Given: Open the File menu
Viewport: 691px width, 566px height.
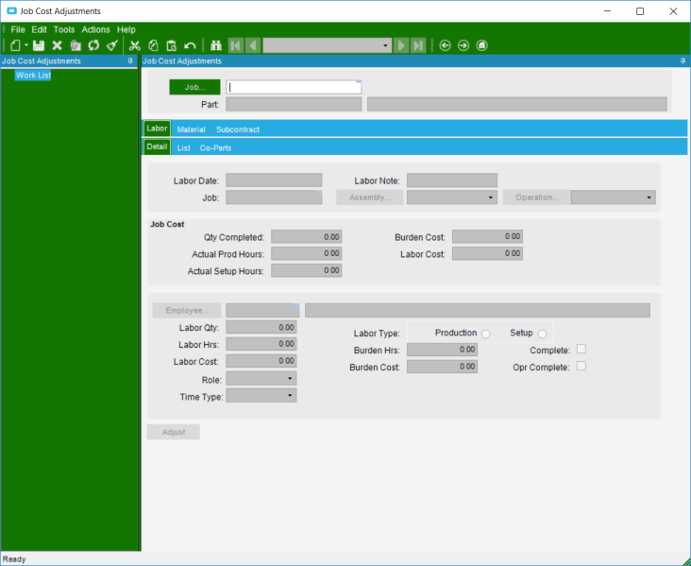Looking at the screenshot, I should pos(18,29).
